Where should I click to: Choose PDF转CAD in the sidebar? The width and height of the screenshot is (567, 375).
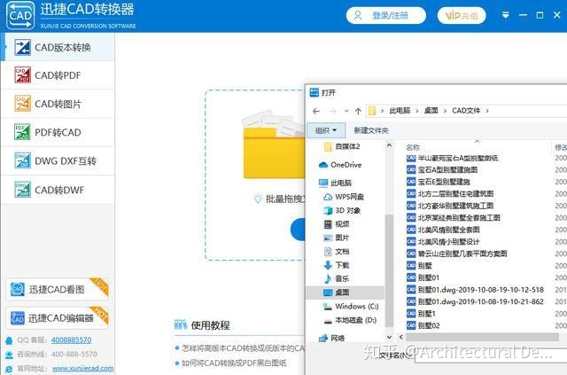coord(58,132)
